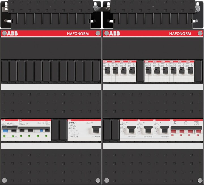Screen dimensions: 204x185
Task: Click the metal bridge bar connecting both top terminal covers
Action: click(102, 9)
